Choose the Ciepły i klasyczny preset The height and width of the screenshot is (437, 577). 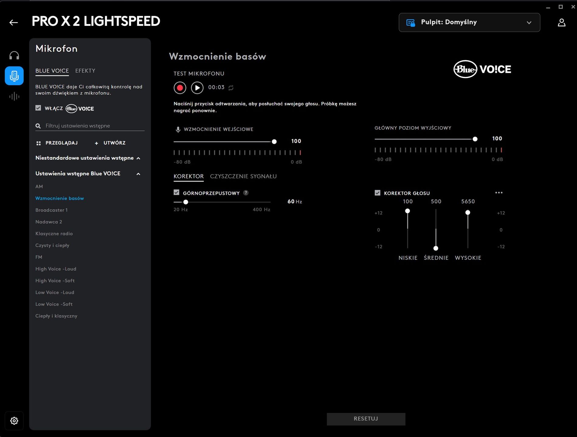(57, 316)
